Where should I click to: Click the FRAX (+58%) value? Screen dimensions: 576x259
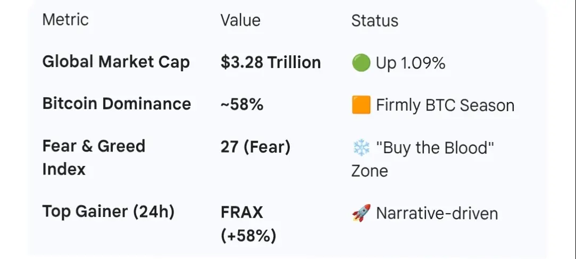[248, 224]
